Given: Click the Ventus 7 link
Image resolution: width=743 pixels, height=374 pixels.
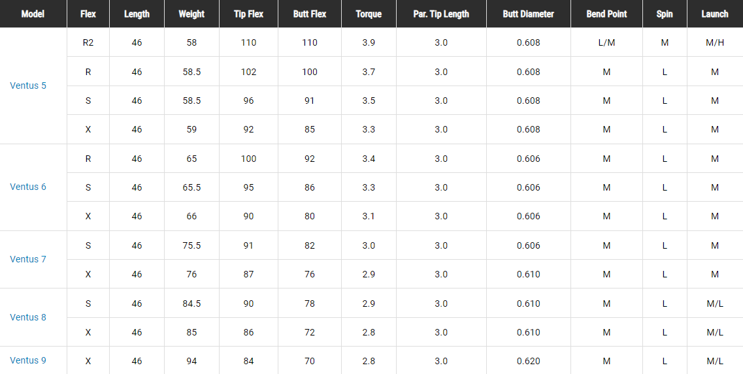Looking at the screenshot, I should pyautogui.click(x=28, y=259).
